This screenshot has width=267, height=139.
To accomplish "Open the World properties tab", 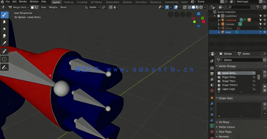I will [x=212, y=90].
